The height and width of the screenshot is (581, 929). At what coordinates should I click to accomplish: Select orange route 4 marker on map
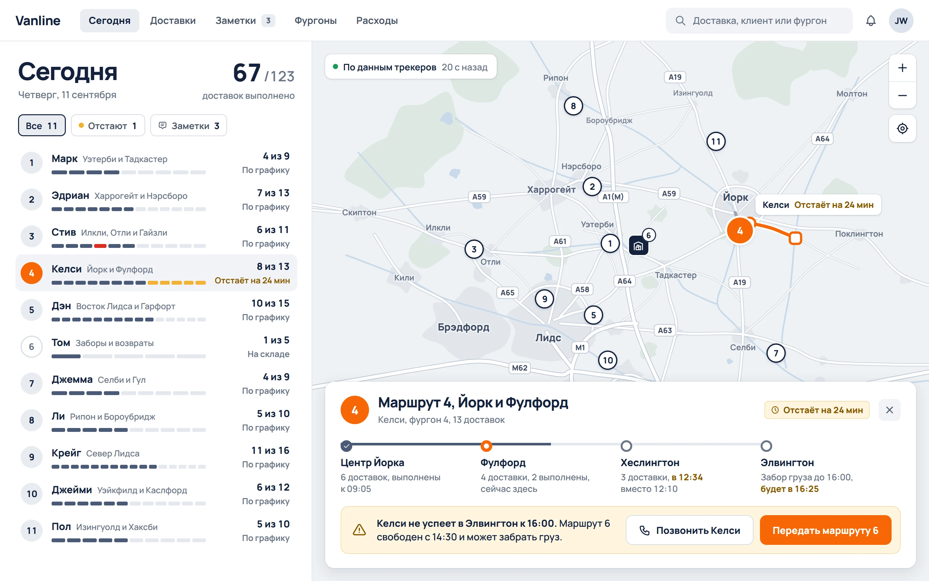point(740,230)
